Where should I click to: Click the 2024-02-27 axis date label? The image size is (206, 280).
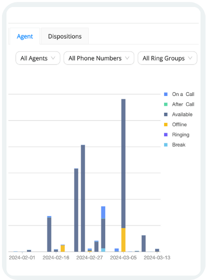(90, 258)
